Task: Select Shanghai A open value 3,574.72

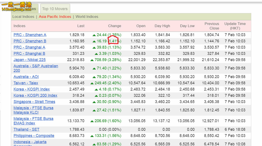Action: click(138, 47)
